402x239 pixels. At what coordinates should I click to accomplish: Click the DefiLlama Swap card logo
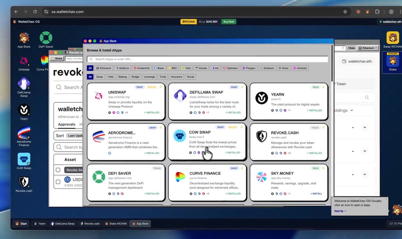(x=180, y=96)
